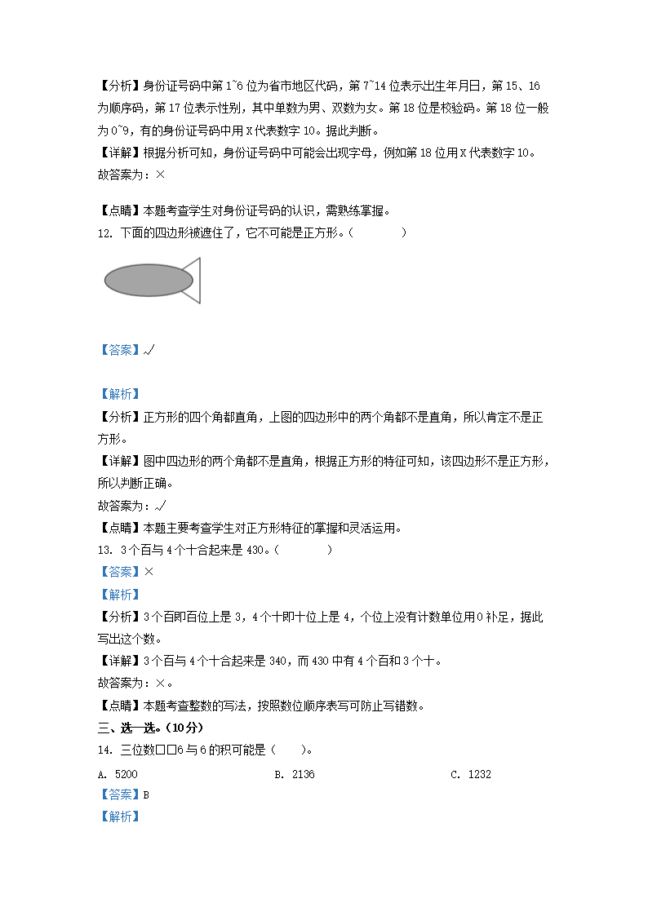Click the 【解析】 label under question 13
Image resolution: width=648 pixels, height=916 pixels.
(x=120, y=595)
